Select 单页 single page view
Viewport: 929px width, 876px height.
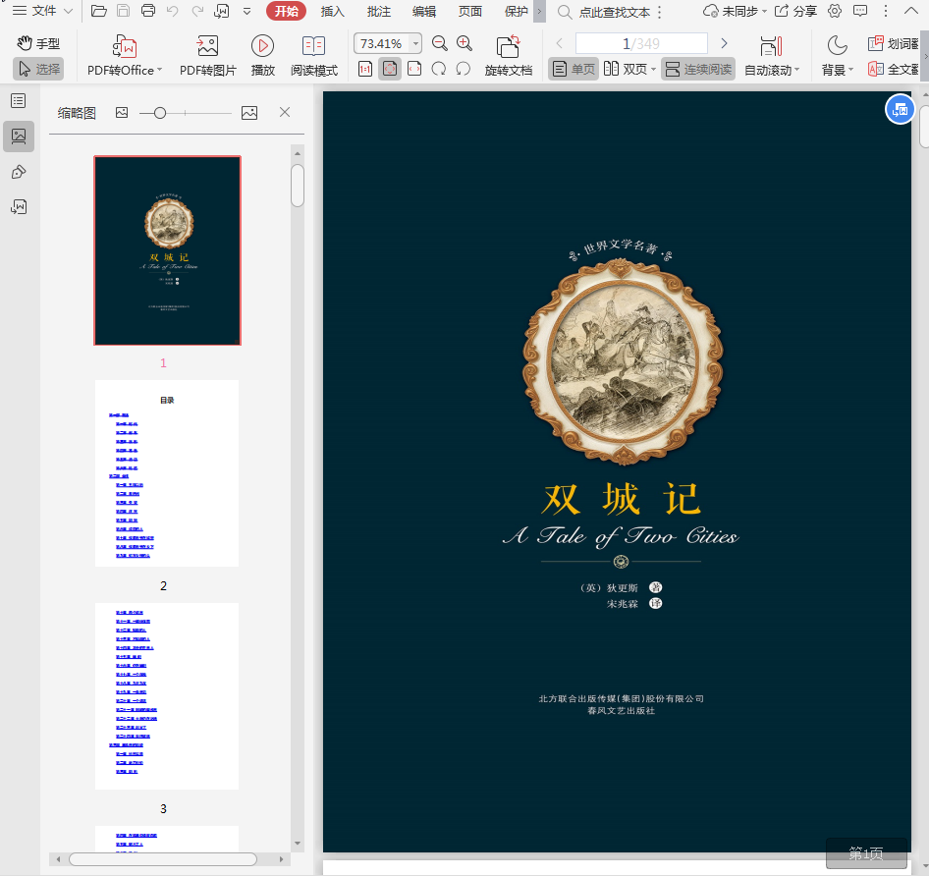[574, 69]
